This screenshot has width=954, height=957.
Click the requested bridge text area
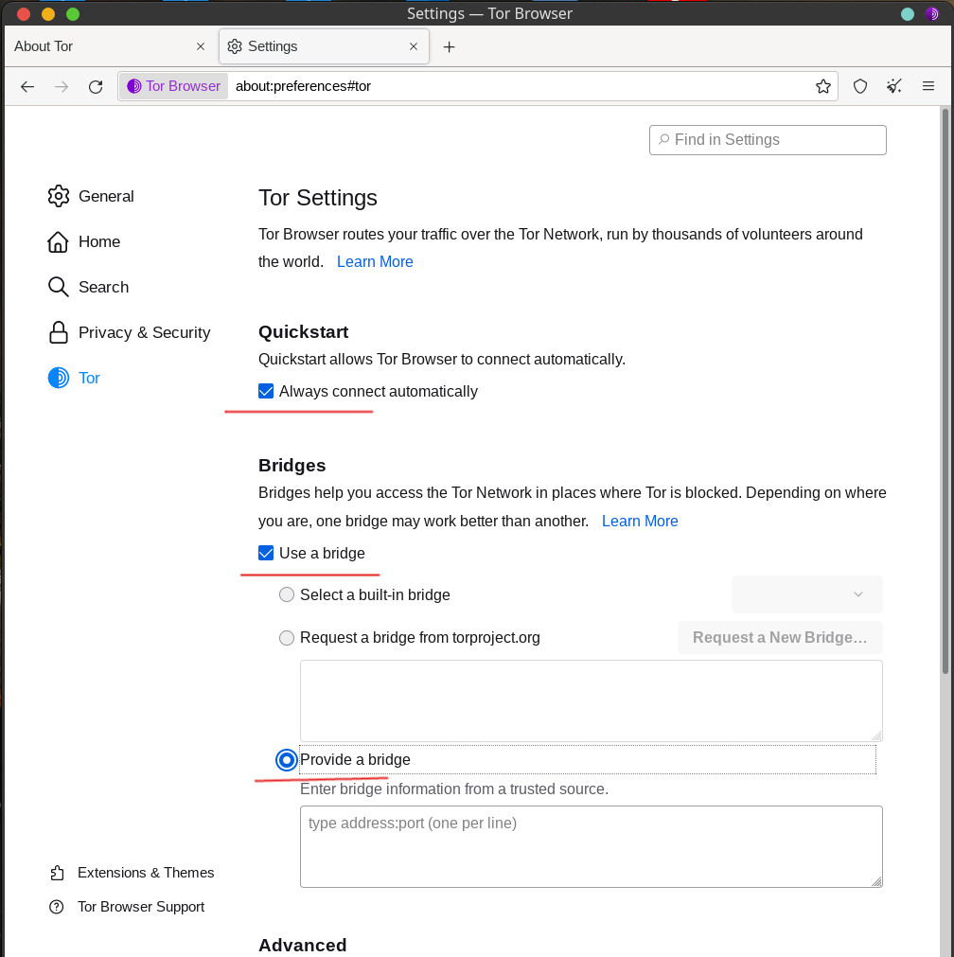tap(591, 700)
